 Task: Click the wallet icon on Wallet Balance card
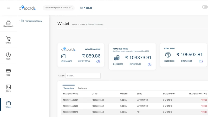[64, 56]
